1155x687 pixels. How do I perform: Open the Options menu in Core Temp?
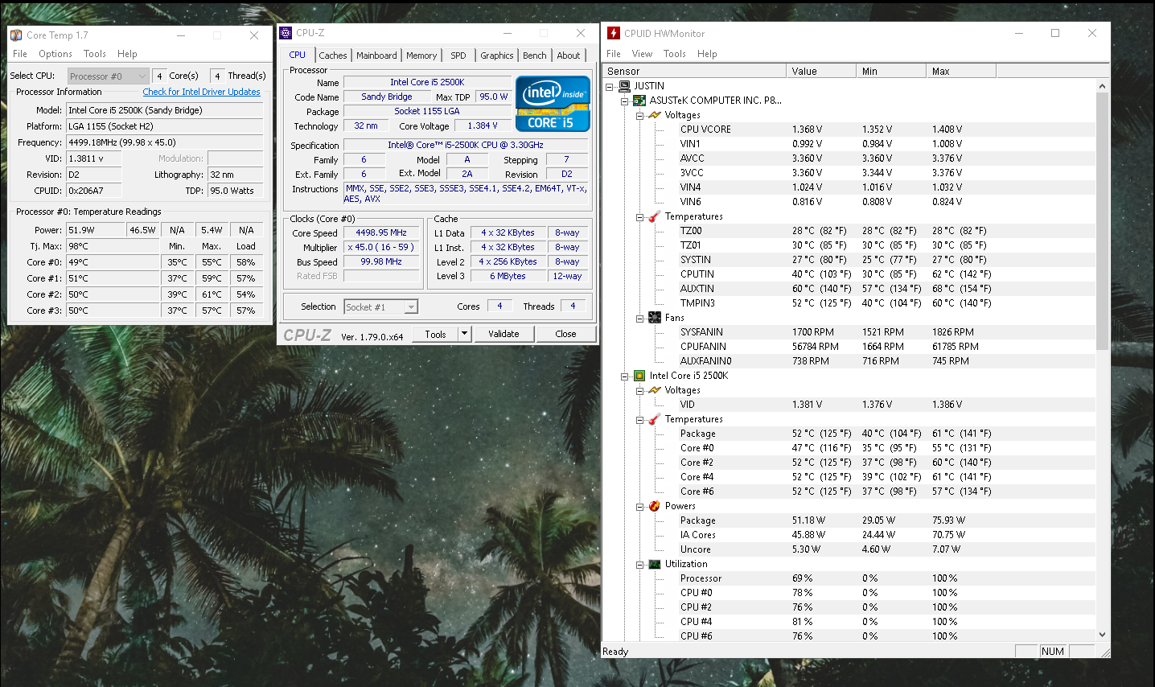click(55, 54)
